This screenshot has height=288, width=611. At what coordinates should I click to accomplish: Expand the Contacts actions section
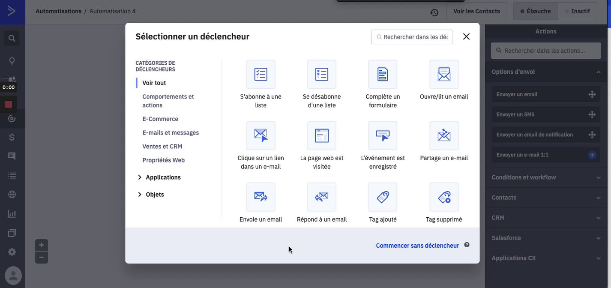point(599,198)
